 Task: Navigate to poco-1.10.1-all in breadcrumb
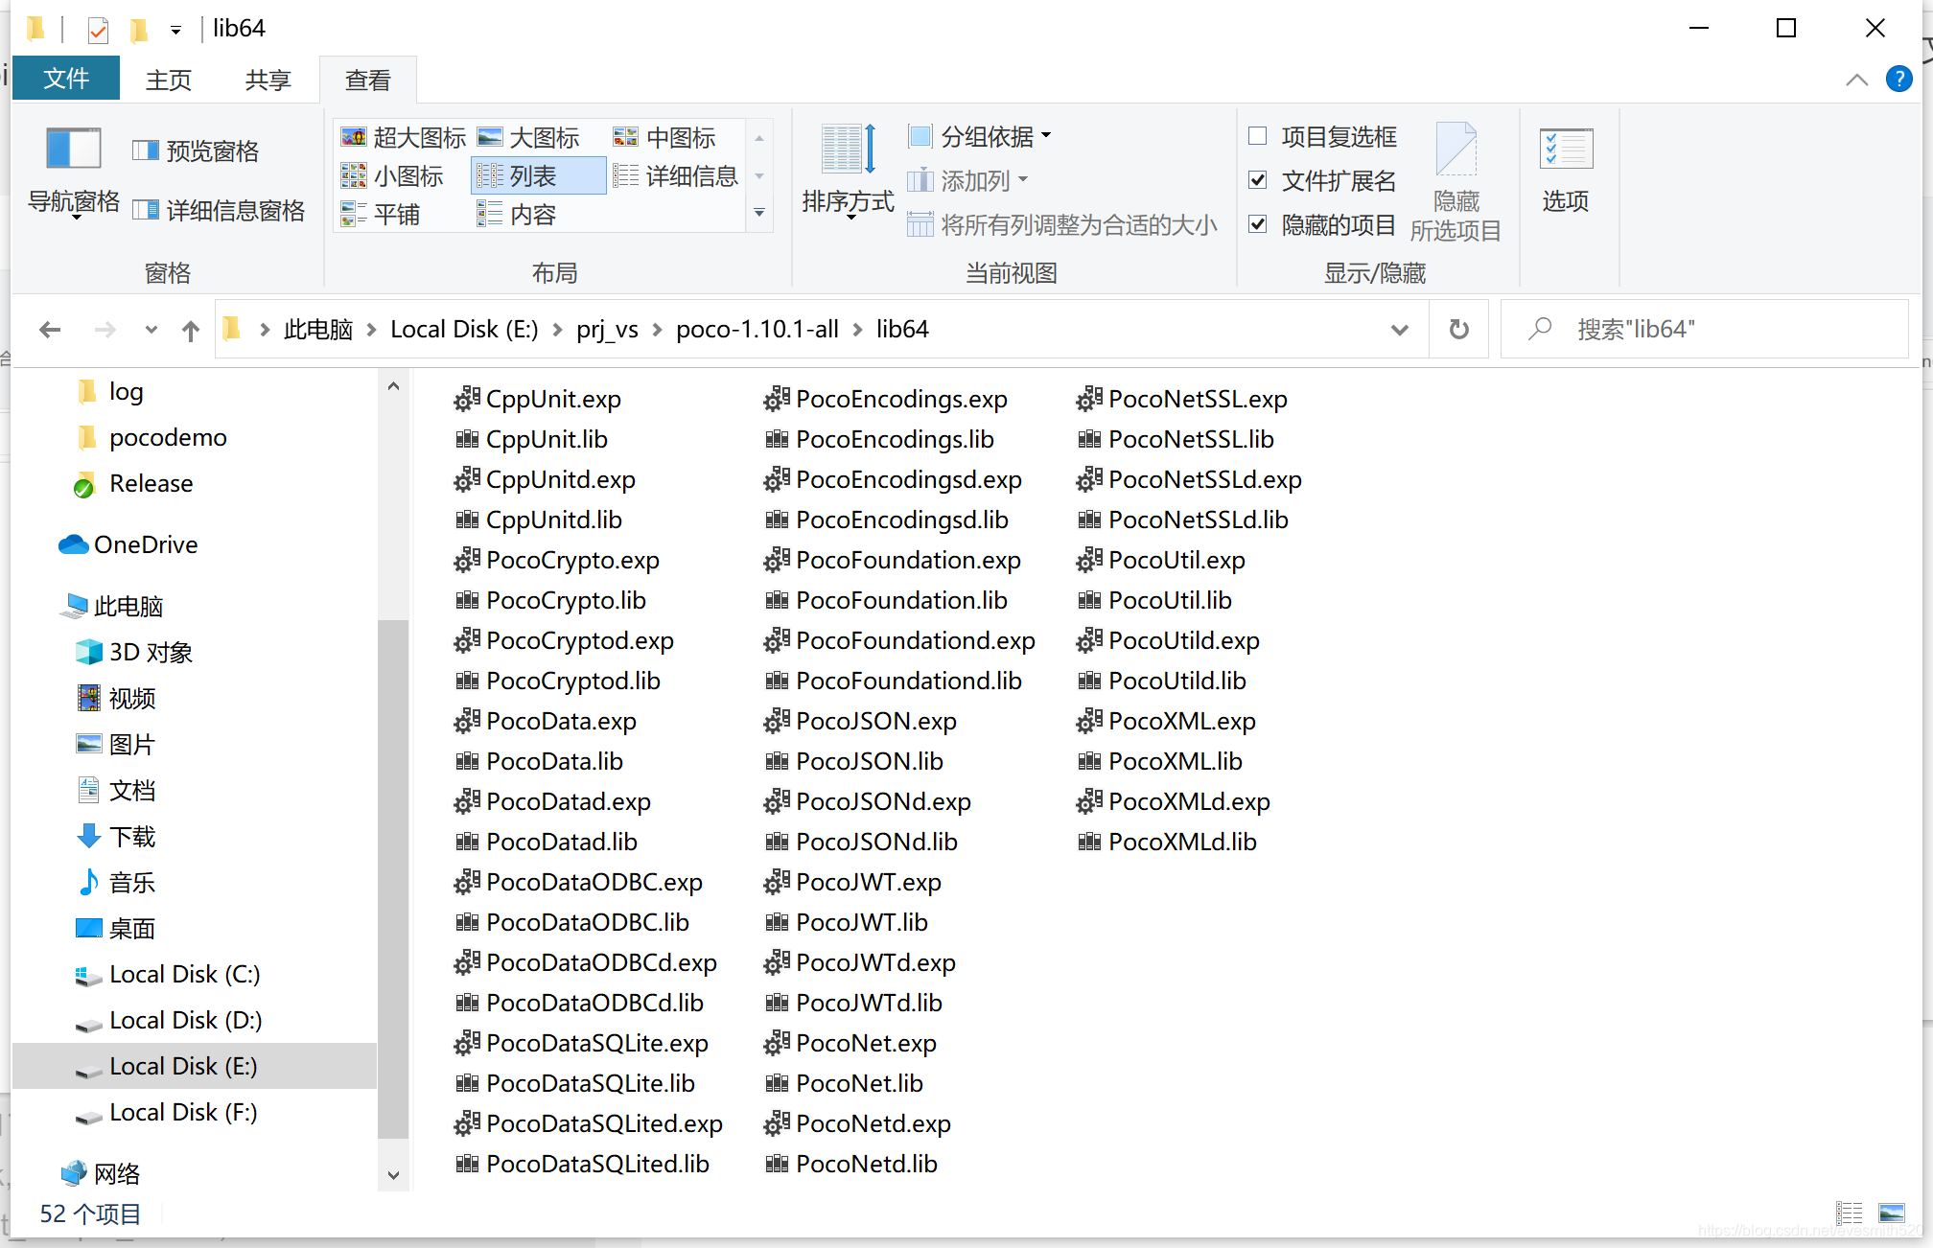[757, 329]
